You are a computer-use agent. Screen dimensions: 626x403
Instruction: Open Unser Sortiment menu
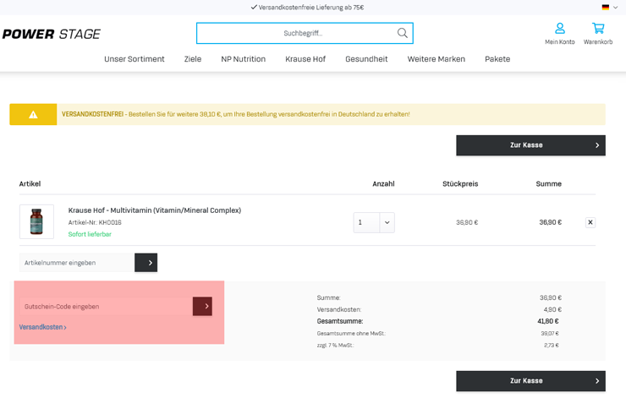[x=135, y=59]
